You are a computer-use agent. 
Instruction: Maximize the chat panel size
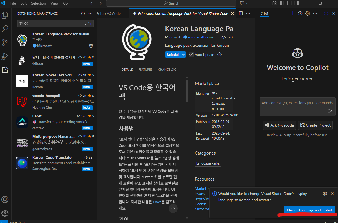click(x=326, y=13)
